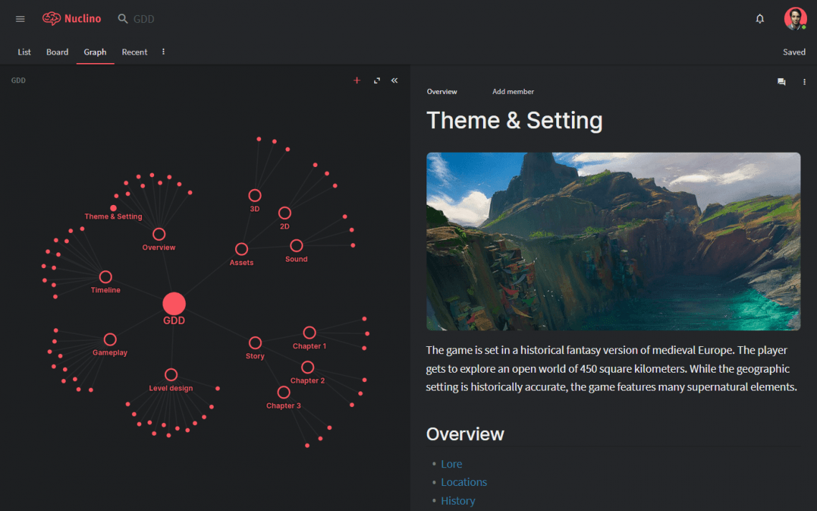The image size is (817, 511).
Task: Click the landscape cover image
Action: coord(613,241)
